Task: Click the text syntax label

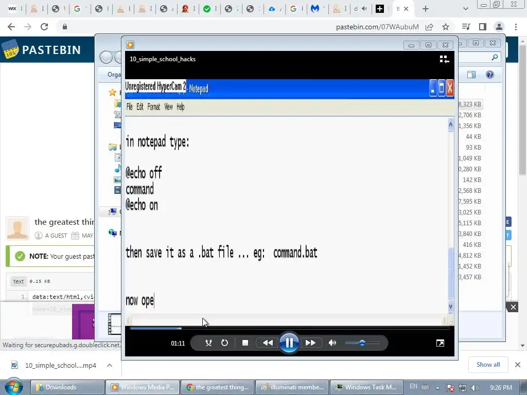Action: pos(19,281)
